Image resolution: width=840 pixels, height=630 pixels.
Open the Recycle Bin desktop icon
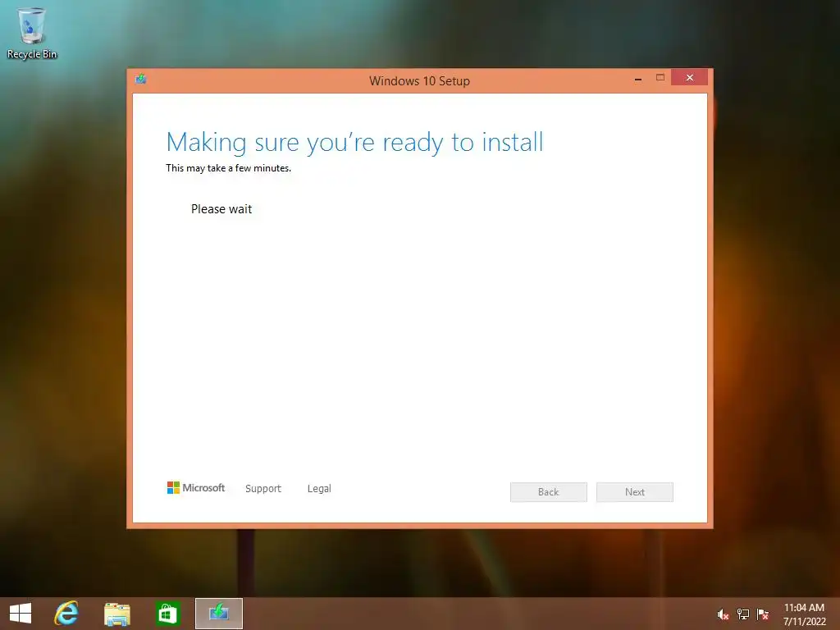pos(32,33)
